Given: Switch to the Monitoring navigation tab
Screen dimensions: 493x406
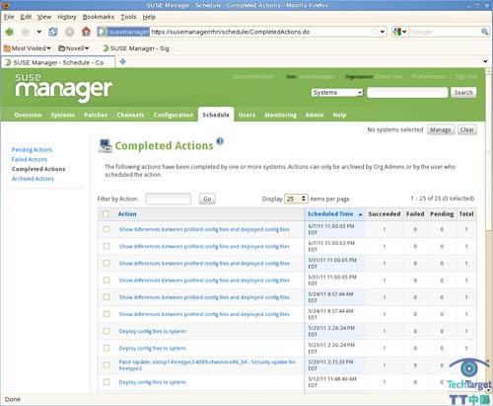Looking at the screenshot, I should coord(280,115).
